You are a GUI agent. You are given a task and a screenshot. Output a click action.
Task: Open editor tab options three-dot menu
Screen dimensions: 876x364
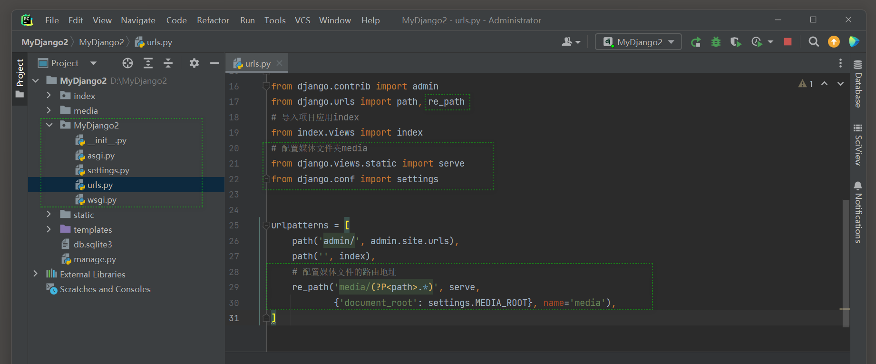840,63
